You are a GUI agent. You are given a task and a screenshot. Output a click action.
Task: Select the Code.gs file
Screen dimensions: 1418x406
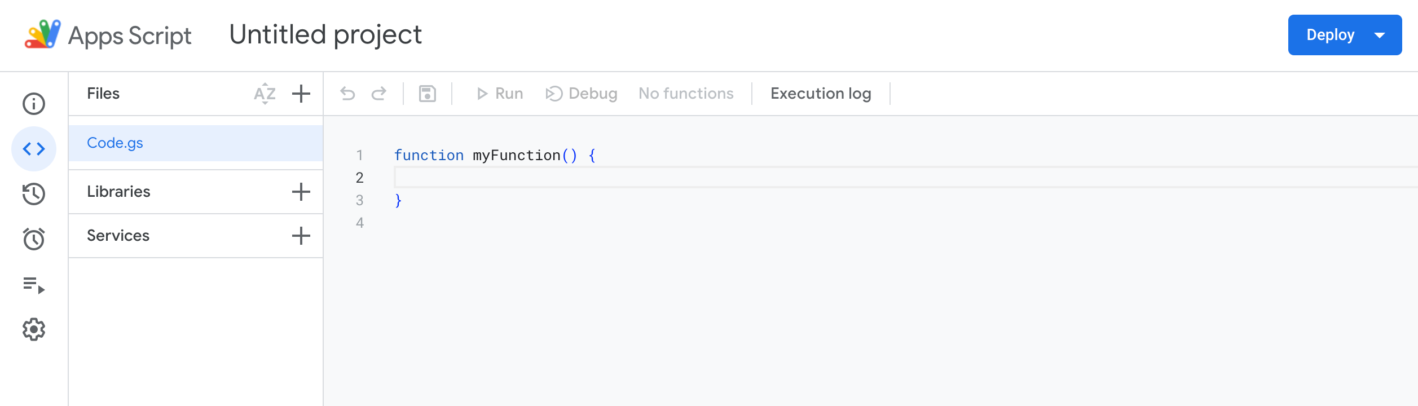click(115, 143)
